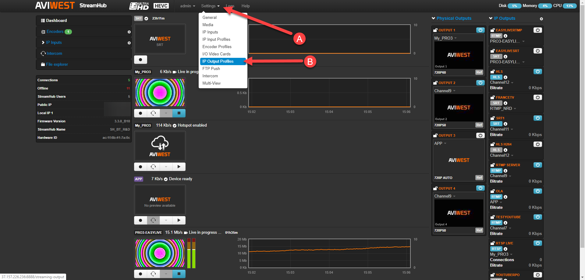Collapse the Physical Outputs panel

click(433, 19)
